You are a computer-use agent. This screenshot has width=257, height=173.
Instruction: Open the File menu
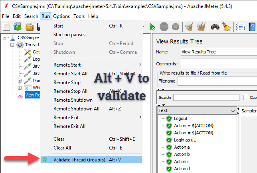tap(6, 16)
